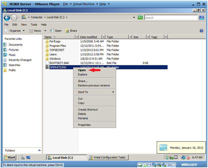
Task: Select the TOPSECRET folder icon
Action: [47, 50]
